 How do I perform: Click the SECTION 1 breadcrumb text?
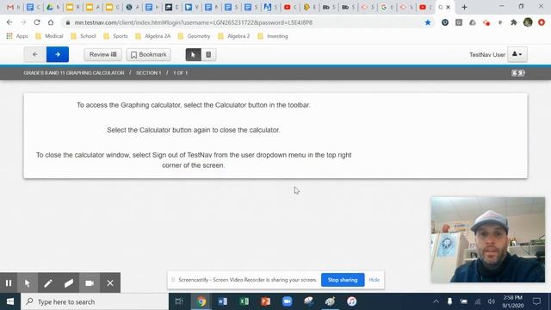(x=149, y=72)
